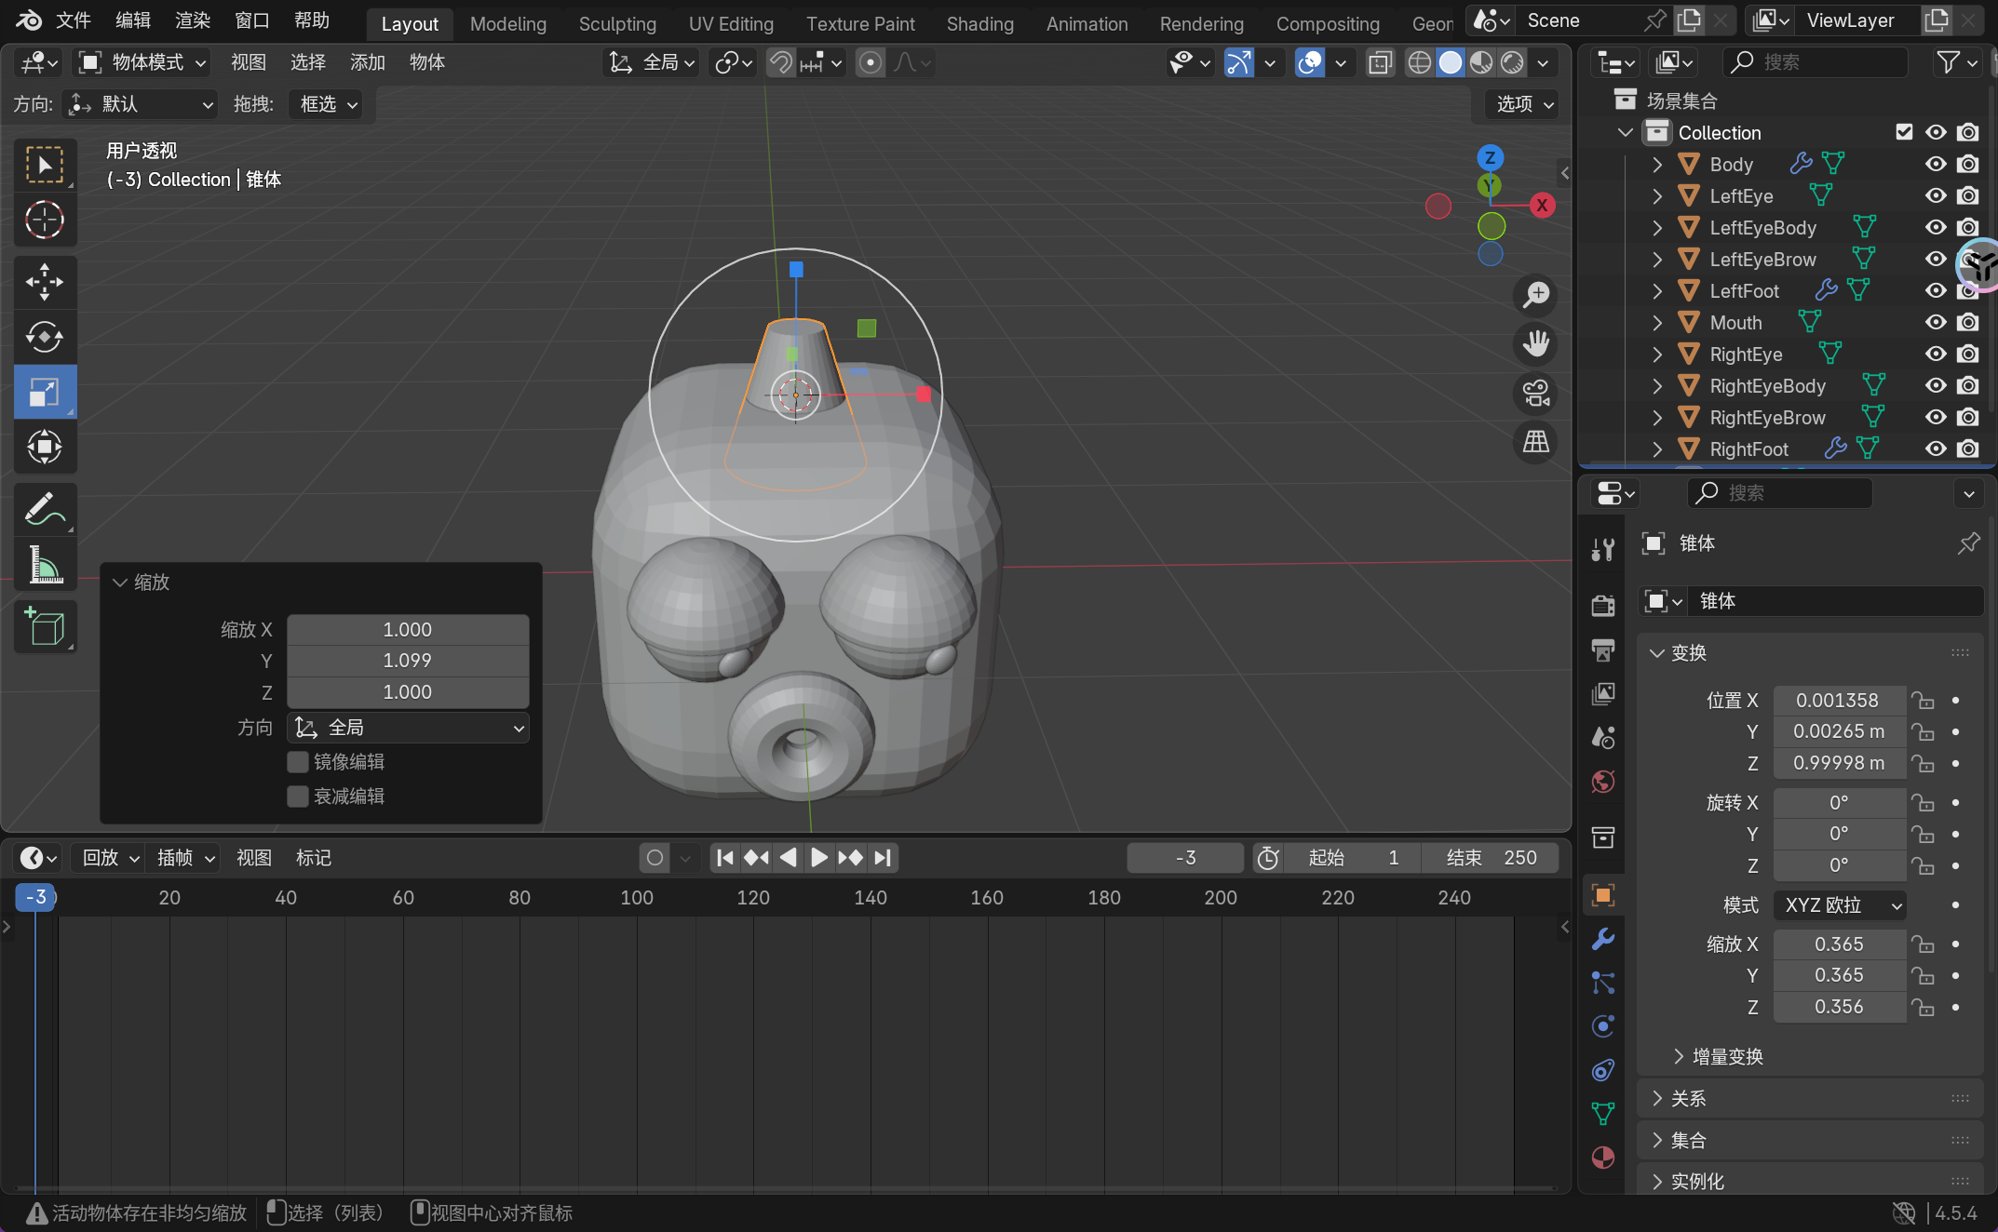The image size is (1998, 1232).
Task: Open the Modifiers wrench properties tab
Action: (1602, 938)
